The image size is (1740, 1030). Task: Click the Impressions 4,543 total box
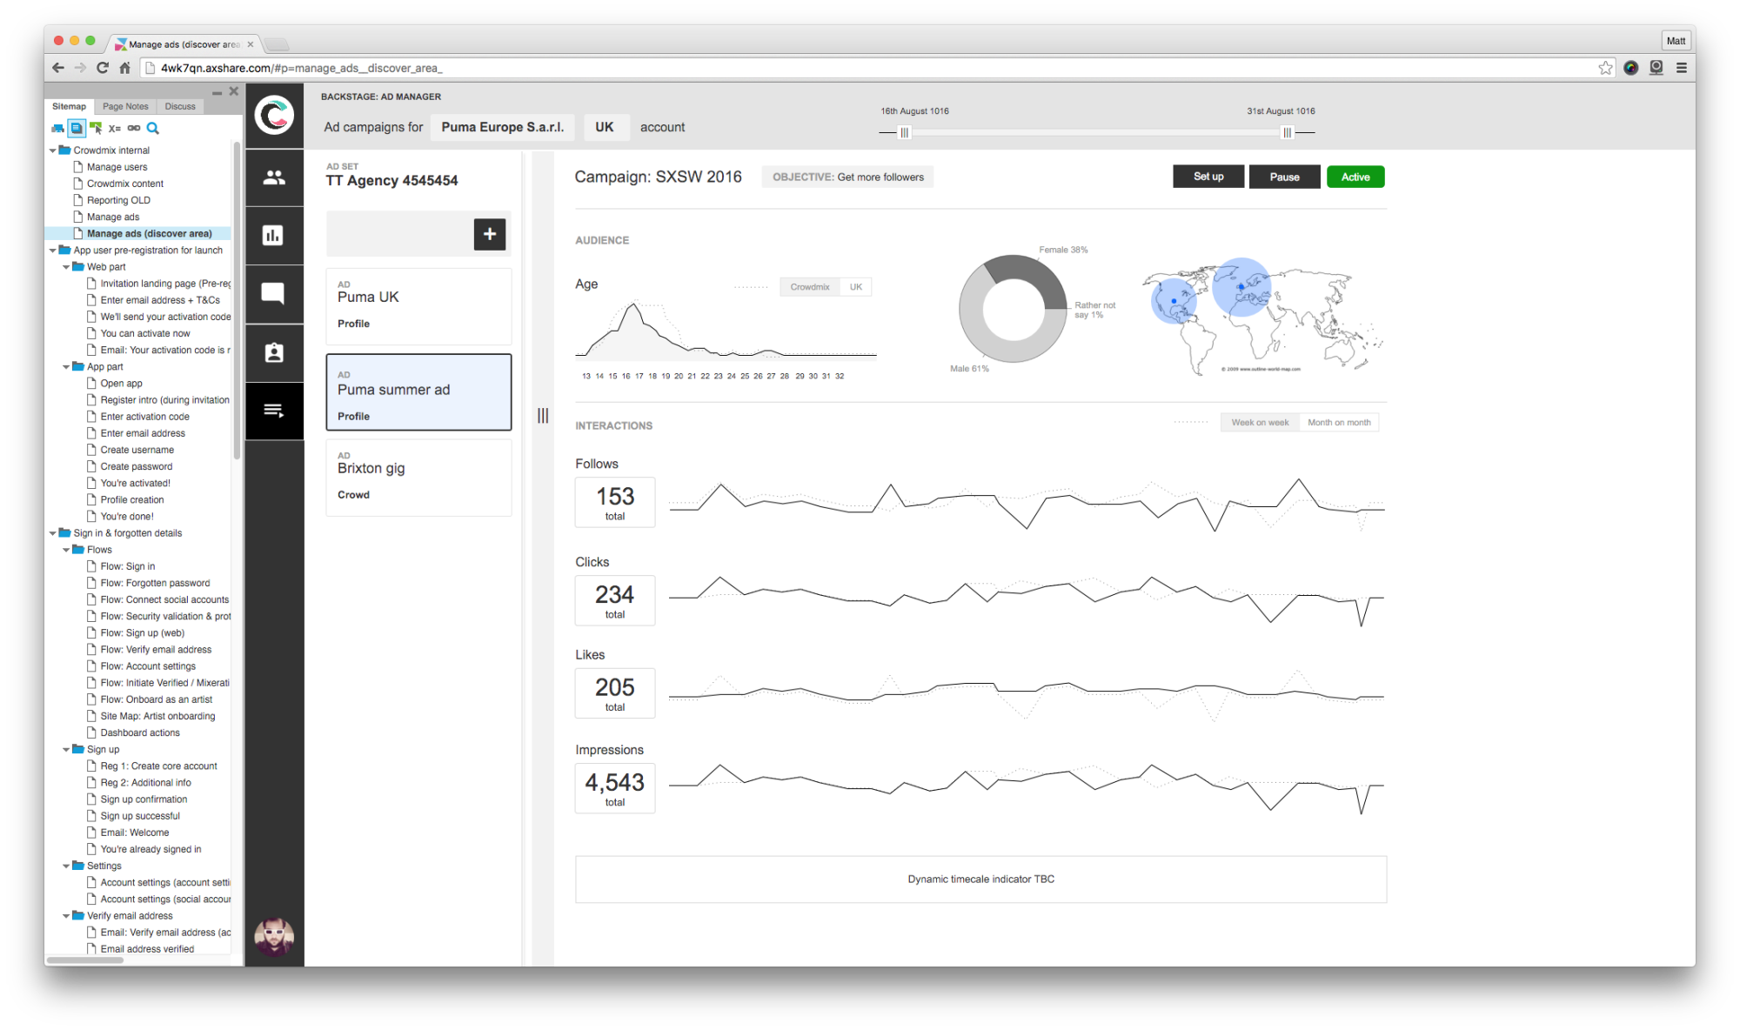pyautogui.click(x=615, y=788)
